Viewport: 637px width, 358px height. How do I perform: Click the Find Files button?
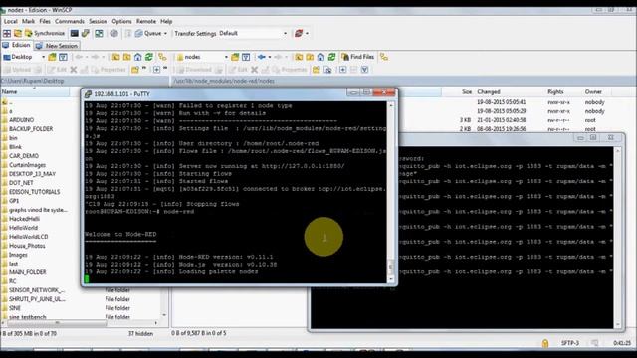[357, 57]
